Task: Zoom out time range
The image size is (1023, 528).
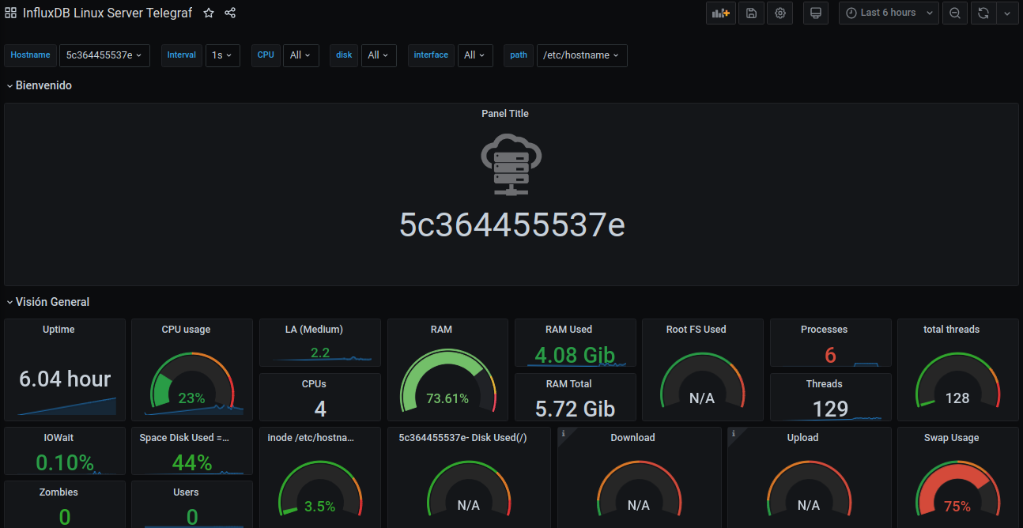Action: 955,13
